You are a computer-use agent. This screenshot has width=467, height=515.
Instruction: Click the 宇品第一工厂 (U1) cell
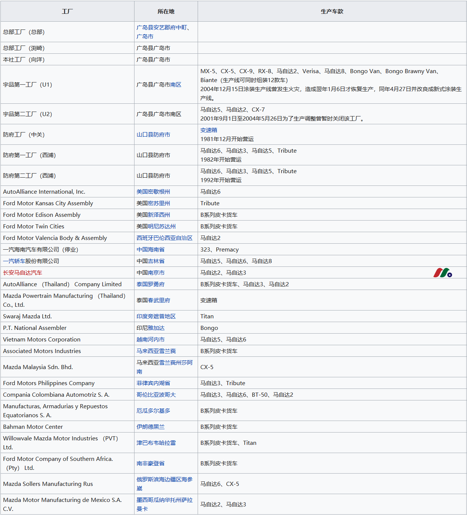[67, 85]
